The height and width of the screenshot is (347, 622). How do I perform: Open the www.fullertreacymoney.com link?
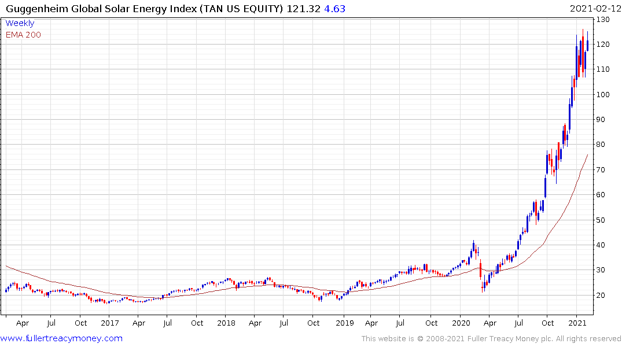coord(61,338)
